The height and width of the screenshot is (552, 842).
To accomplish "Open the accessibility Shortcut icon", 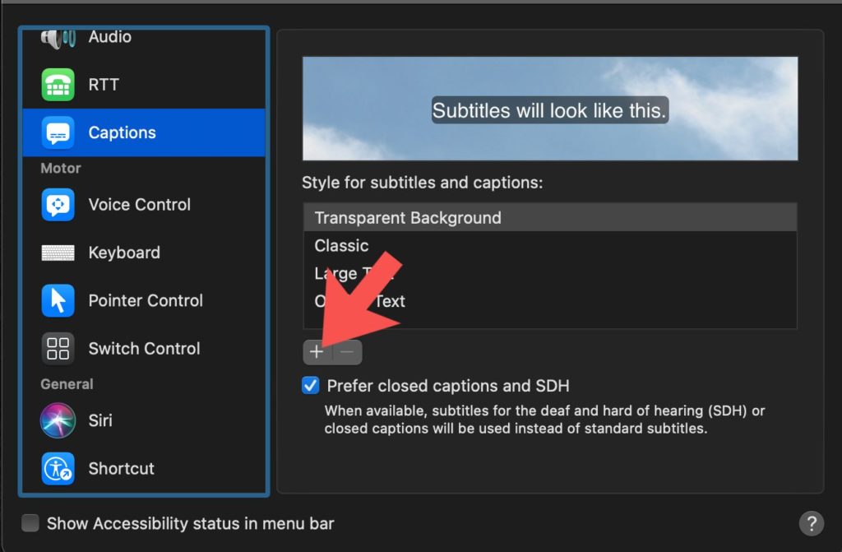I will point(58,469).
